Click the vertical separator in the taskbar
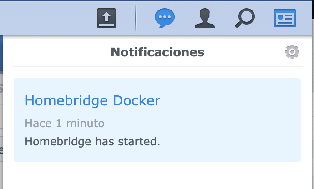314x189 pixels. [x=135, y=19]
